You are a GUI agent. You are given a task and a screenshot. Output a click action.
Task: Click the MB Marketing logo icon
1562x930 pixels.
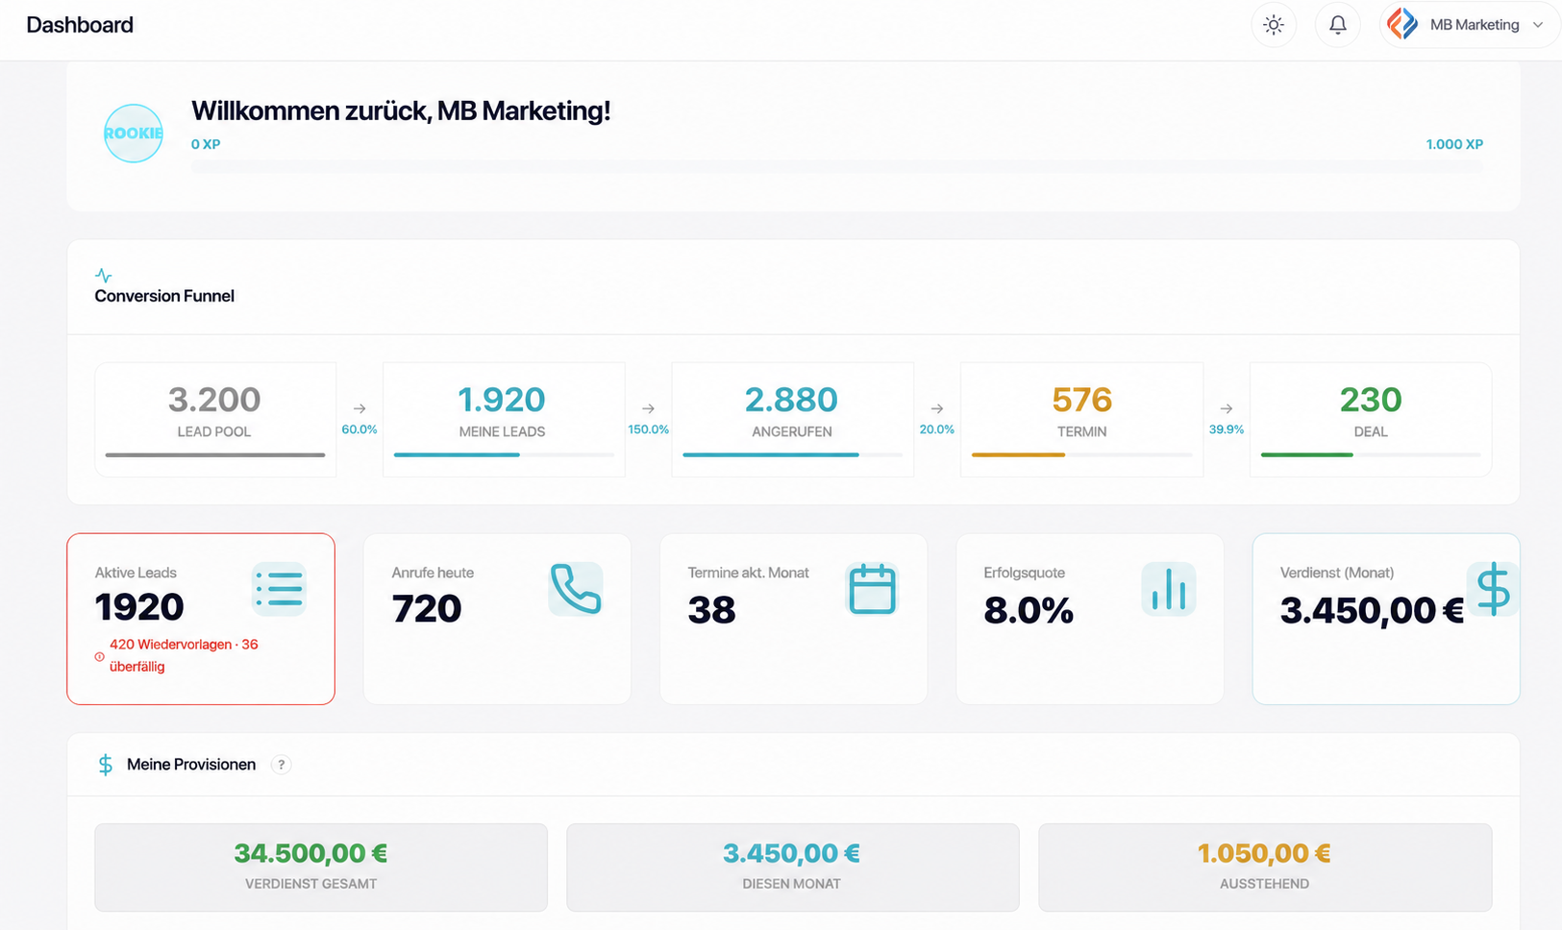click(1403, 24)
